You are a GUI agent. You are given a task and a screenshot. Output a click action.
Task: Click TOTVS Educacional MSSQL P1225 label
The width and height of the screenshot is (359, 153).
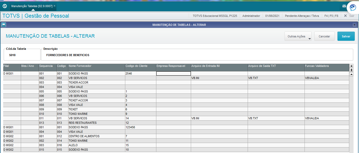[x=215, y=16]
